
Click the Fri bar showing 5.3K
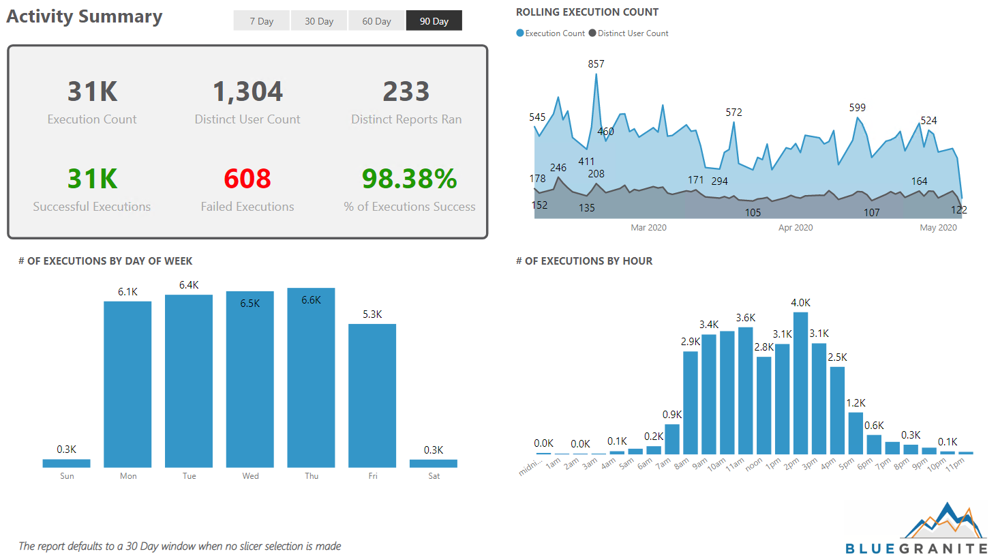point(372,396)
